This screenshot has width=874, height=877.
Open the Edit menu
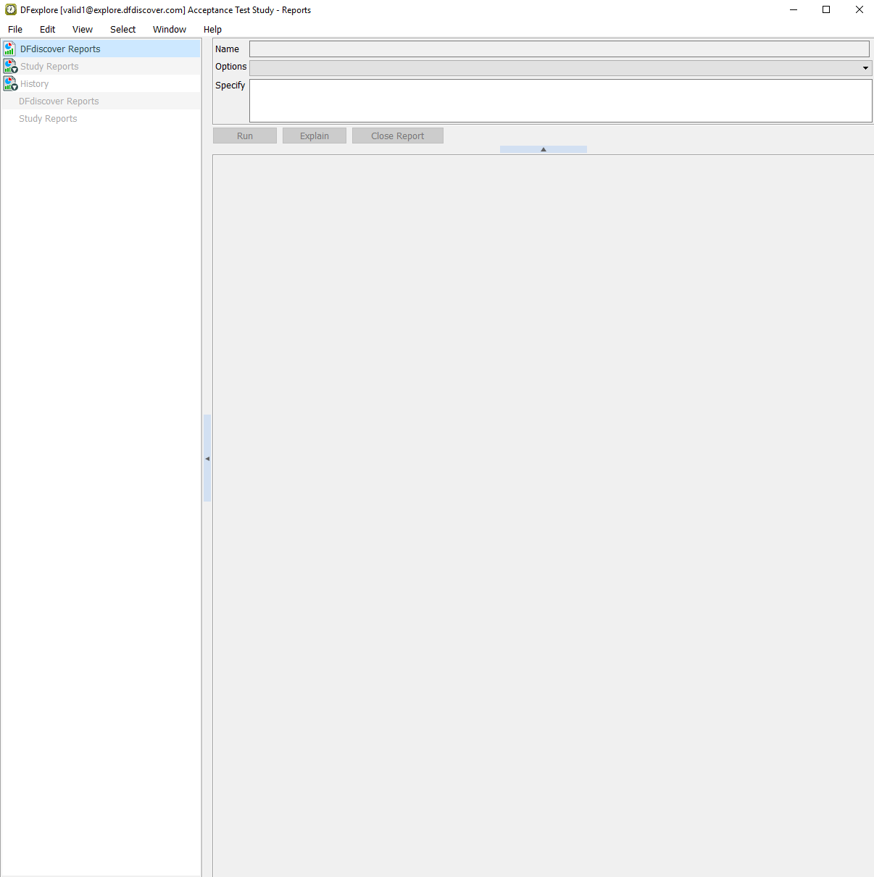coord(48,30)
